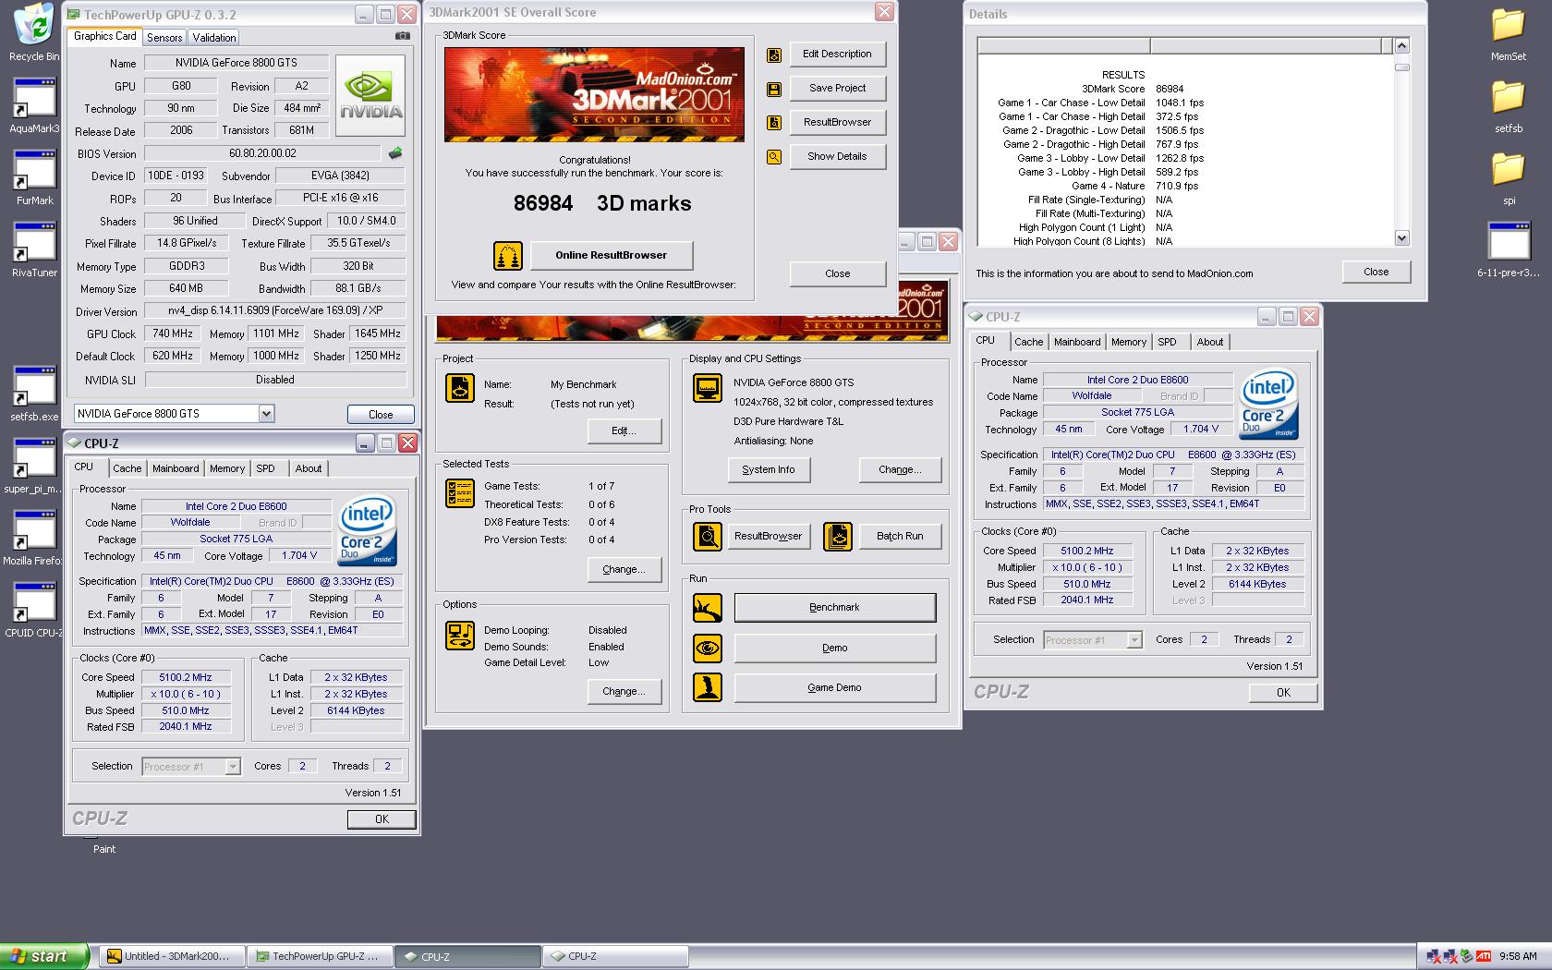Viewport: 1552px width, 970px height.
Task: Click the Batch Run icon in Pro Tools
Action: coord(838,536)
